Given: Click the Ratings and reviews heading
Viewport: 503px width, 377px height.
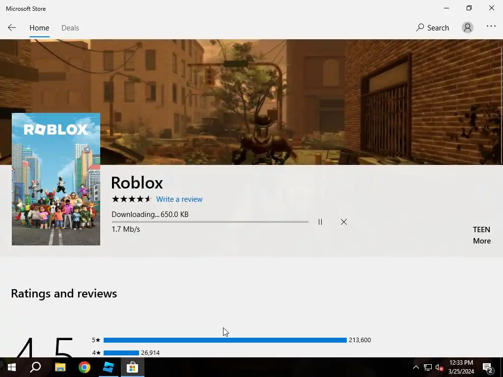Looking at the screenshot, I should (x=64, y=294).
